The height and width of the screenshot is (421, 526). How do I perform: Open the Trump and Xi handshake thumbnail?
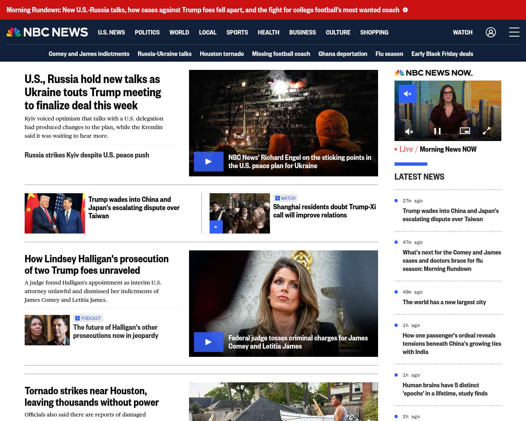55,213
